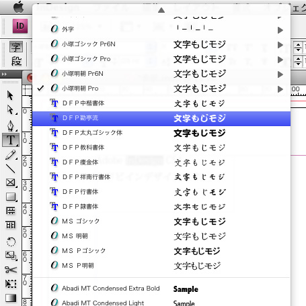Choose font ＭＳ Ｐゴシック
Viewport: 306px width, 306px height.
coord(161,251)
